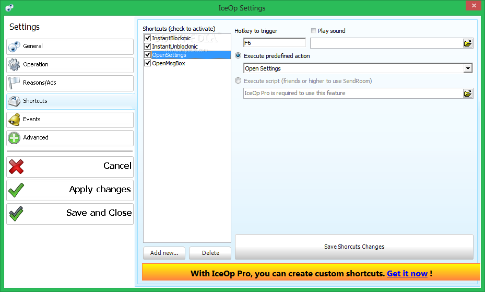Go to the Reasons/Ads tab

70,83
